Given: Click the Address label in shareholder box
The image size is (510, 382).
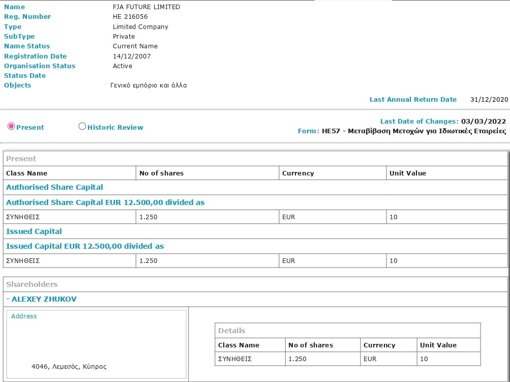Looking at the screenshot, I should (x=24, y=316).
